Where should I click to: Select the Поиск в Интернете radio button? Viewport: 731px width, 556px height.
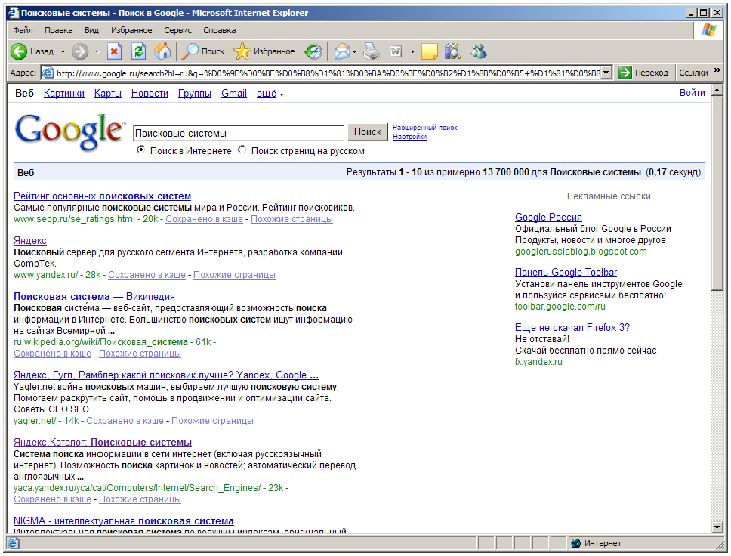[x=140, y=150]
